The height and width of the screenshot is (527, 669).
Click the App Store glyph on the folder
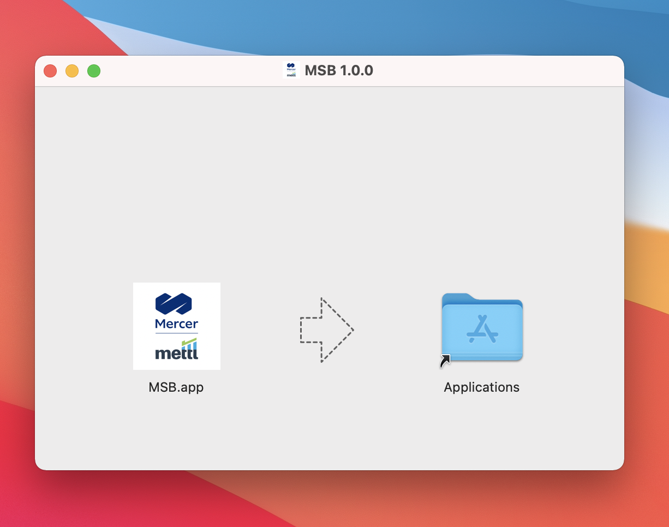coord(482,330)
